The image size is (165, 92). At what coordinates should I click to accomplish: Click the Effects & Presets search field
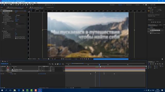(156, 27)
